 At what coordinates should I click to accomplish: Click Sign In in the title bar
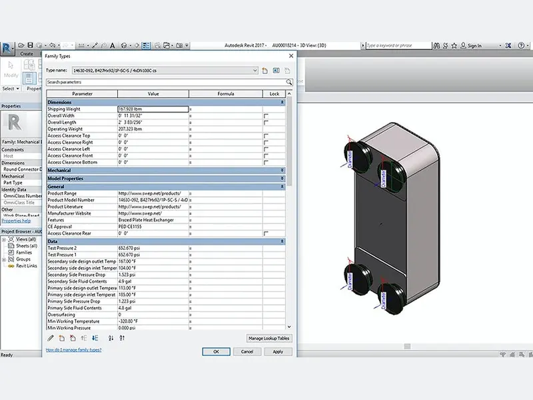pyautogui.click(x=474, y=45)
